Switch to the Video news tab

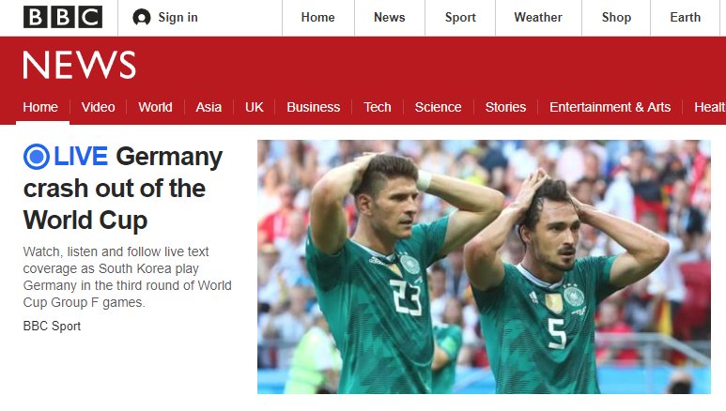coord(99,107)
